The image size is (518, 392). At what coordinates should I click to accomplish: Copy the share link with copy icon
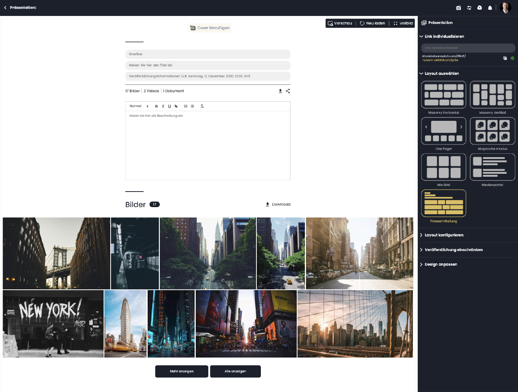pos(505,58)
